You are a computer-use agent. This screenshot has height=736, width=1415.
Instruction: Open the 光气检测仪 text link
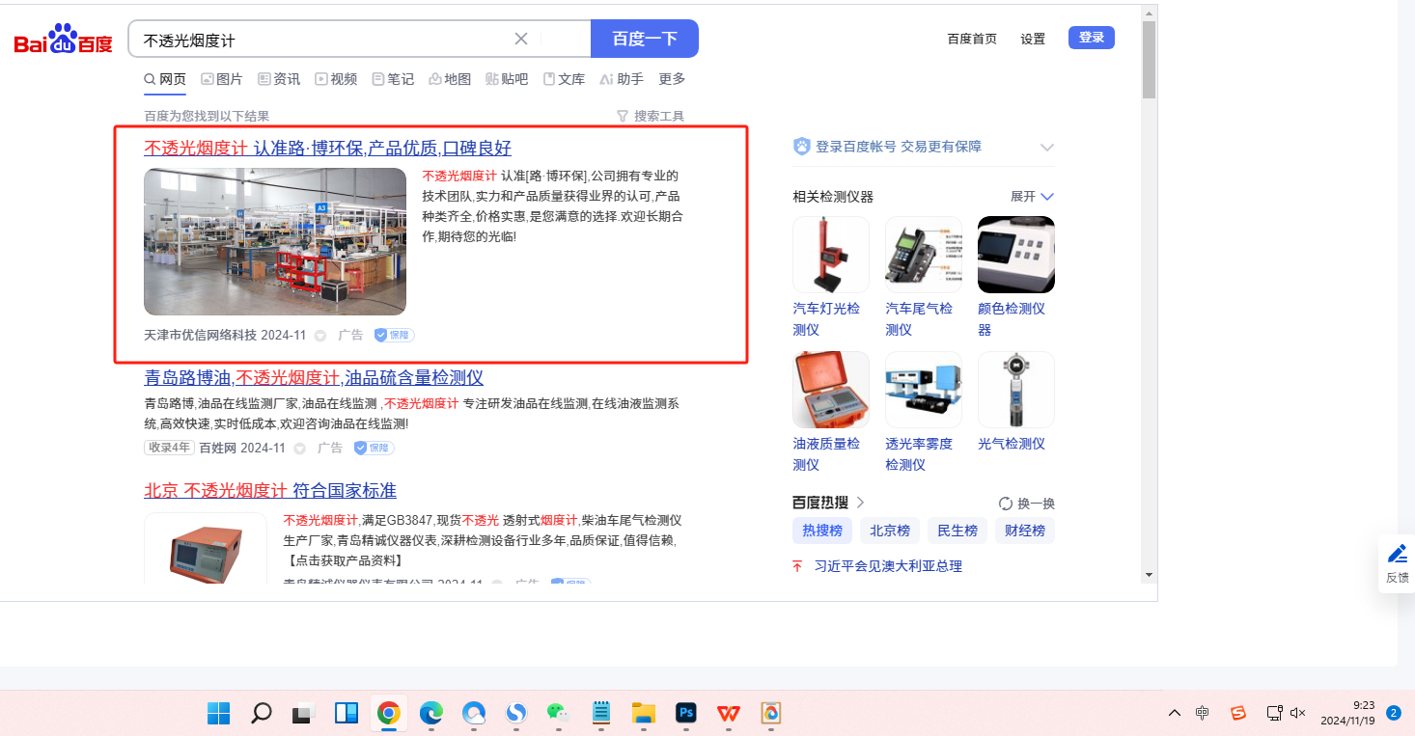point(1012,444)
